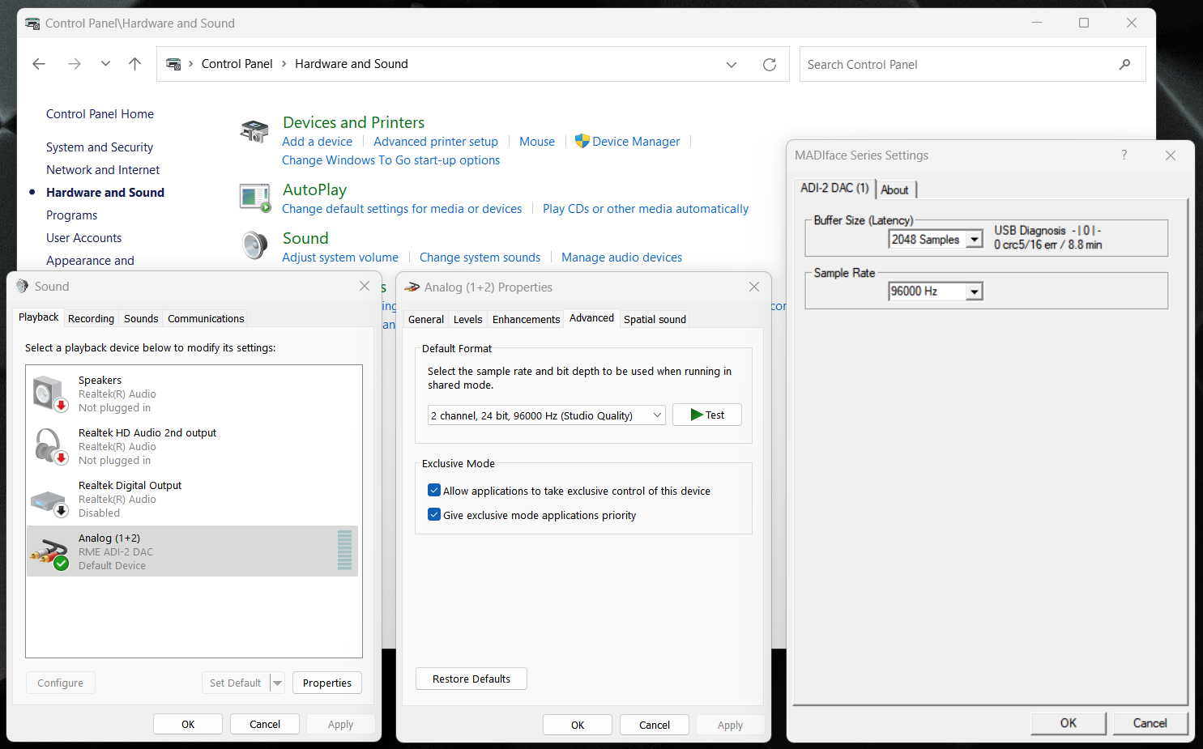Open System and Security in sidebar

point(100,147)
